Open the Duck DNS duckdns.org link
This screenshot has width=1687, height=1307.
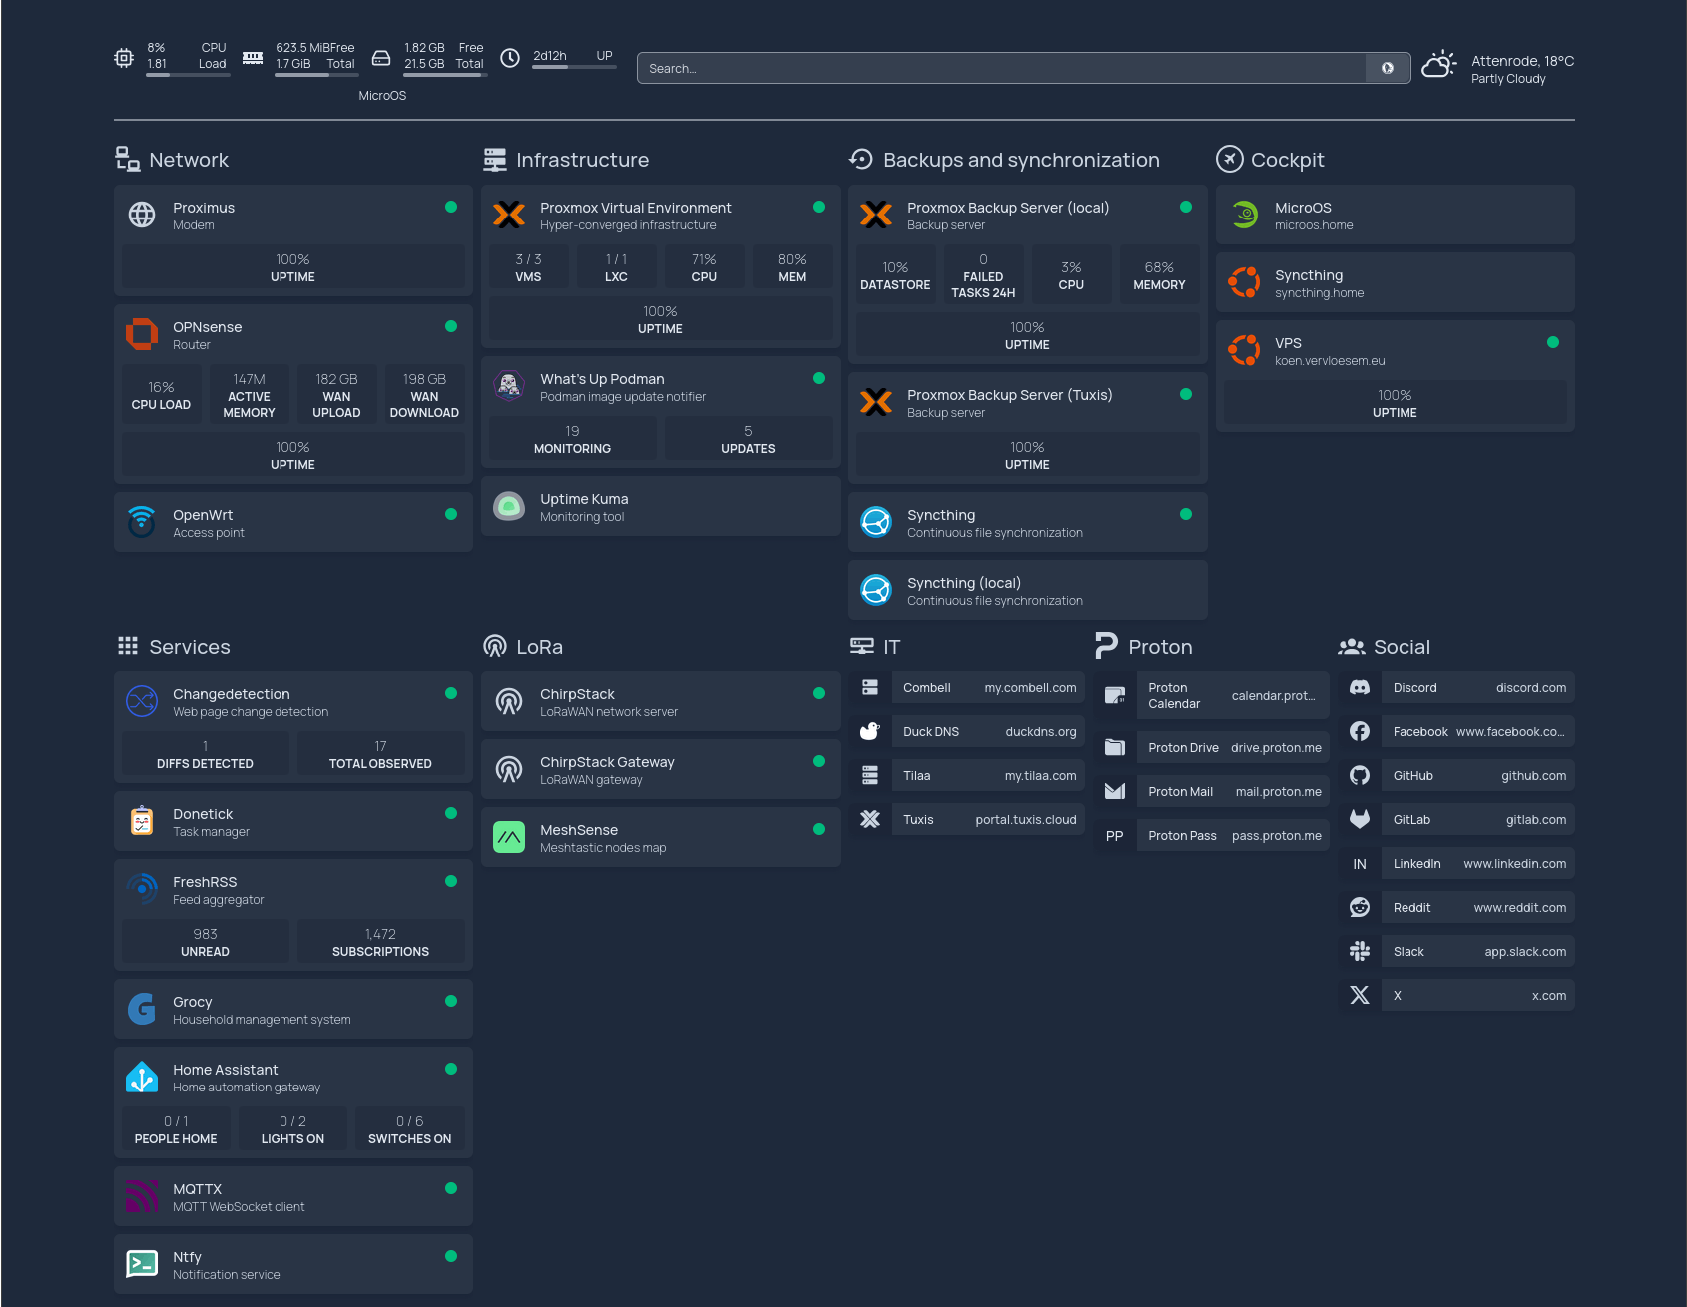pyautogui.click(x=988, y=731)
